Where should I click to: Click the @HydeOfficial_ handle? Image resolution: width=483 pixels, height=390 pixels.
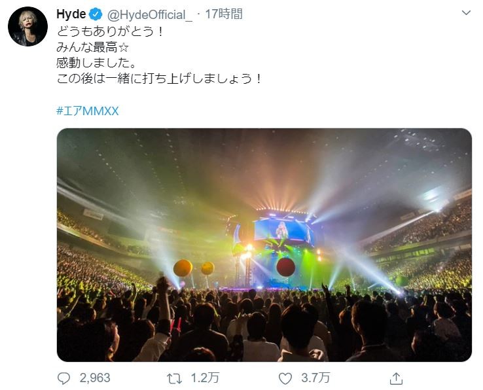point(148,14)
